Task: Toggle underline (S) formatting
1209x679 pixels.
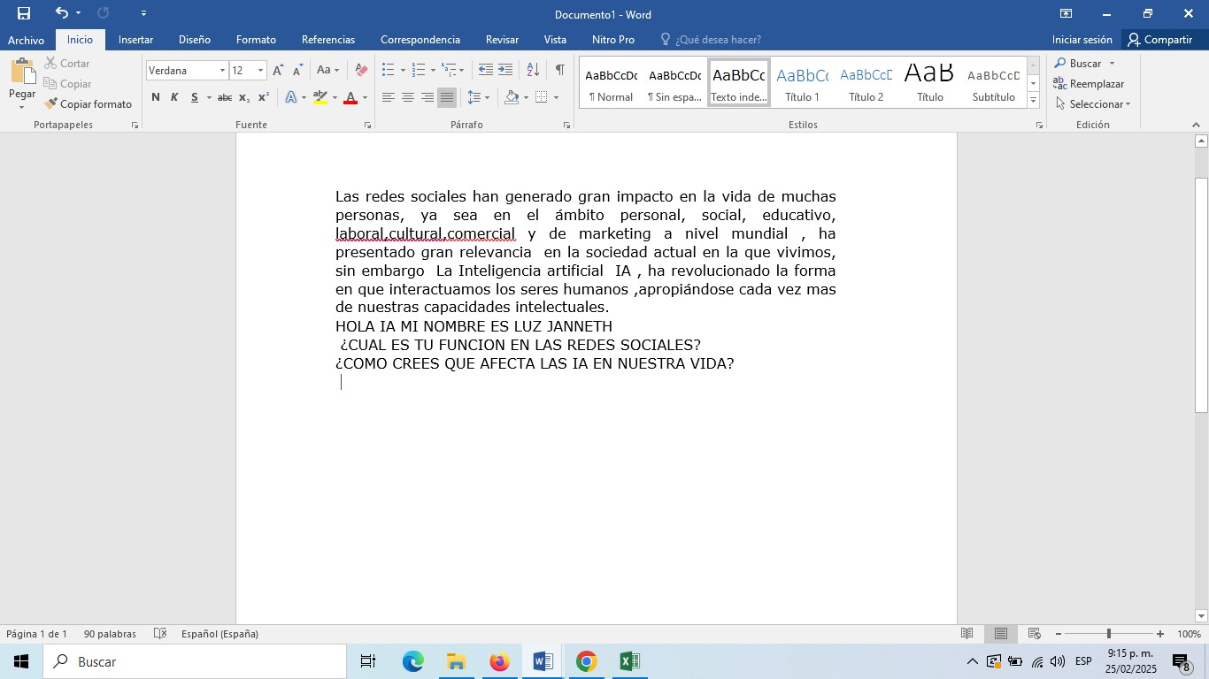Action: coord(194,97)
